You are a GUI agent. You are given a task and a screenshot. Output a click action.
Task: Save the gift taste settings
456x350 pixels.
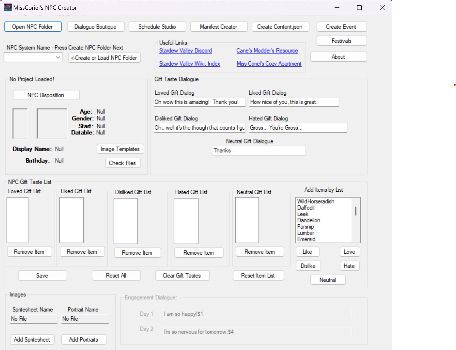click(x=43, y=276)
